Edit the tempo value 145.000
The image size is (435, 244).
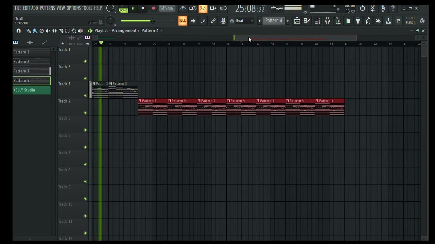(167, 8)
